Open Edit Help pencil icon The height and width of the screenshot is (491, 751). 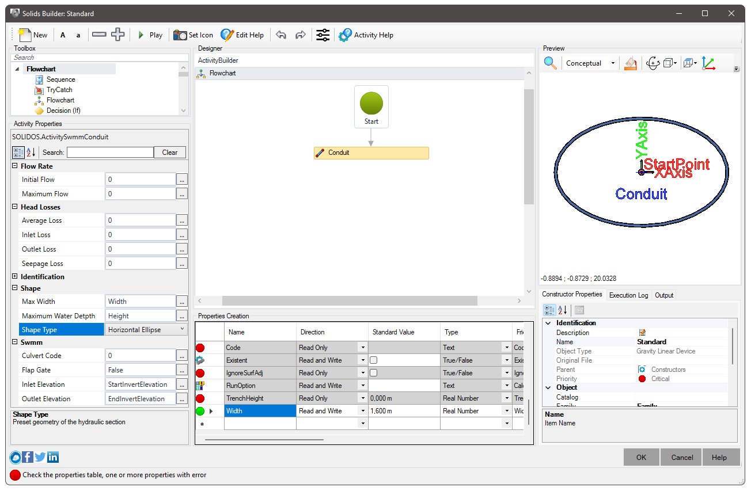tap(227, 35)
